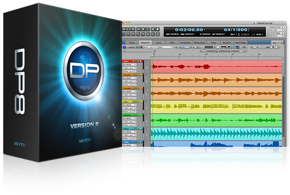Pause the transport
Viewport: 290px width, 195px height.
[153, 29]
